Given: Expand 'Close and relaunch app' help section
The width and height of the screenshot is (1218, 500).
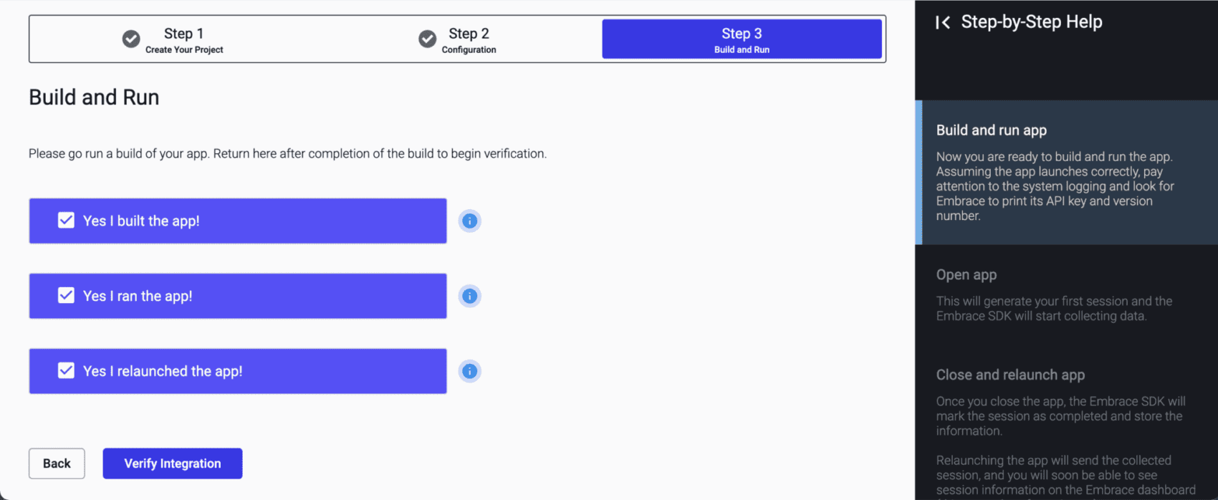Looking at the screenshot, I should pyautogui.click(x=1010, y=375).
